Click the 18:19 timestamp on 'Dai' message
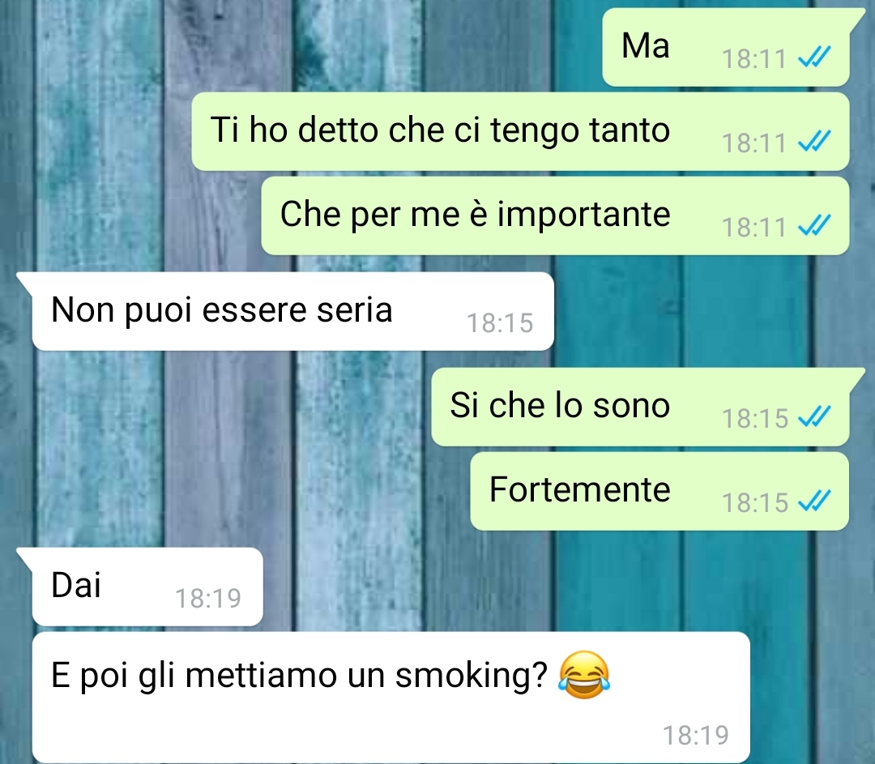This screenshot has width=875, height=764. 208,598
